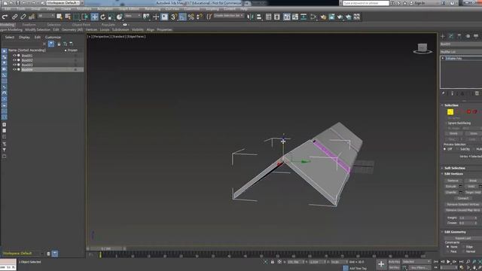Hide Box003 using its eye icon
The width and height of the screenshot is (482, 271).
click(14, 65)
